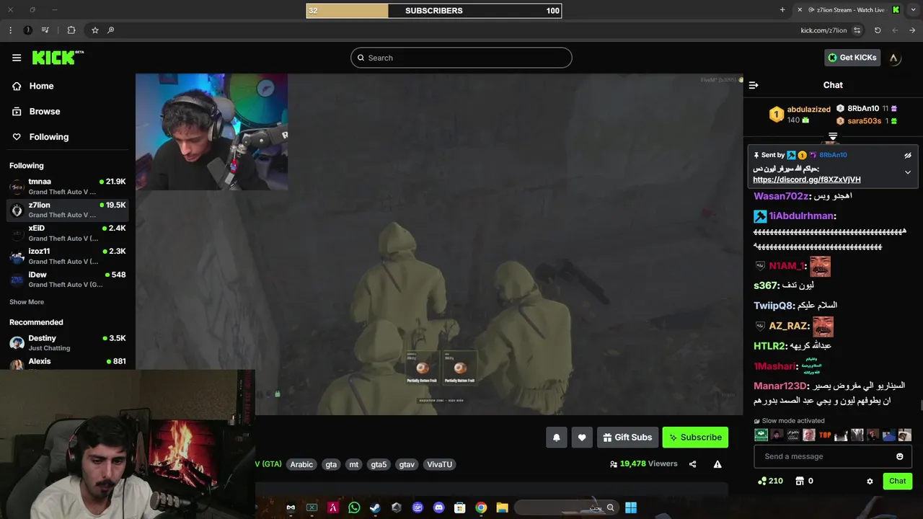Go to Home in sidebar
This screenshot has width=923, height=519.
(x=33, y=86)
